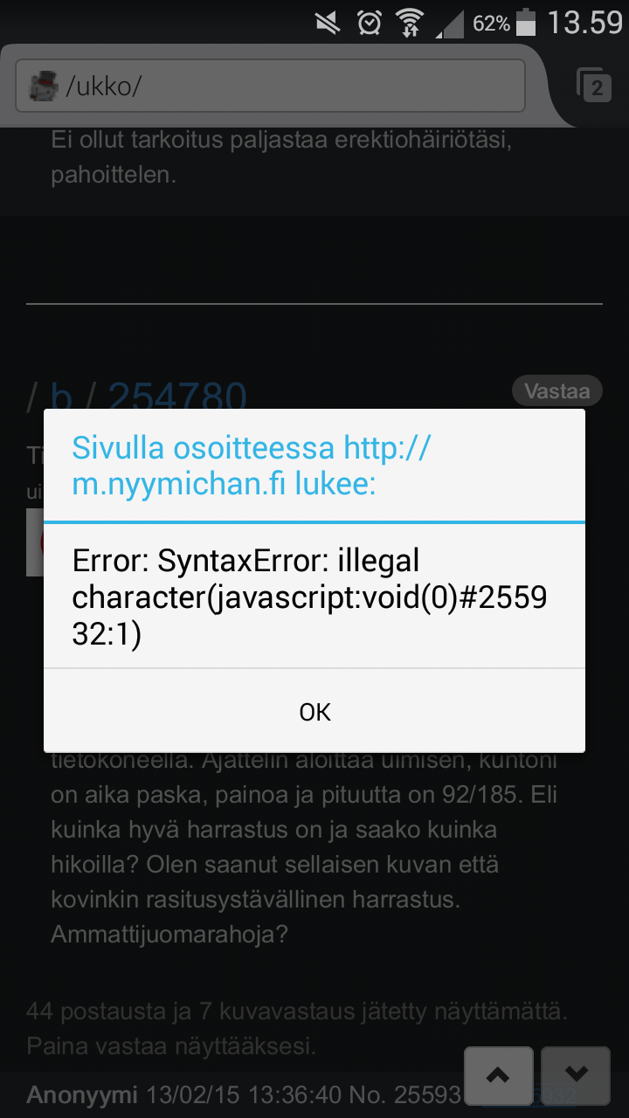Open the tab switcher showing 2 tabs
This screenshot has width=629, height=1118.
[x=593, y=86]
